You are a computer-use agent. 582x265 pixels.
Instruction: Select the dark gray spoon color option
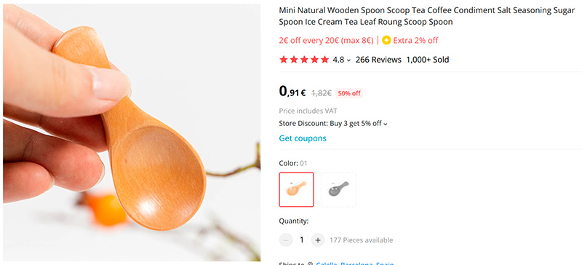338,189
